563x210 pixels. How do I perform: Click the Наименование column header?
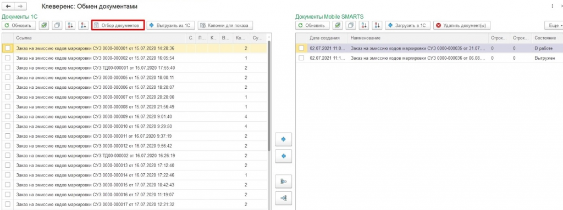(418, 38)
